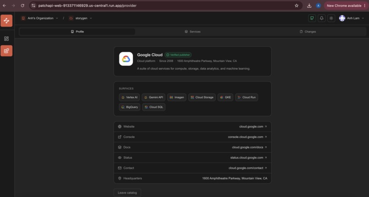
Task: Click the envelope icon beside Contact
Action: point(119,168)
